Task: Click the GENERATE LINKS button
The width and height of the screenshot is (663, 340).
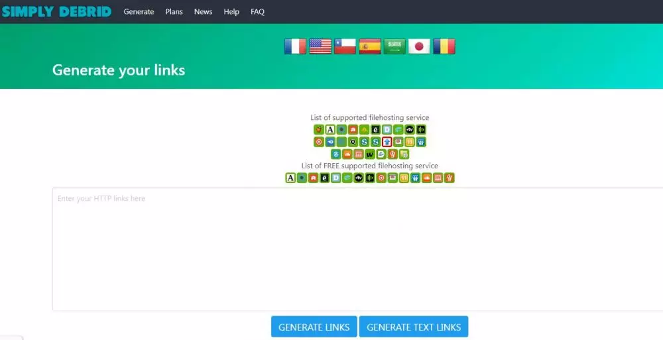Action: [x=314, y=327]
